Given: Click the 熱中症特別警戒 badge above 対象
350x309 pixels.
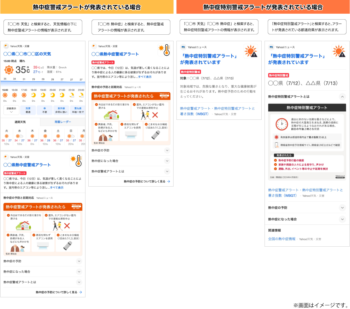Looking at the screenshot, I should click(190, 72).
